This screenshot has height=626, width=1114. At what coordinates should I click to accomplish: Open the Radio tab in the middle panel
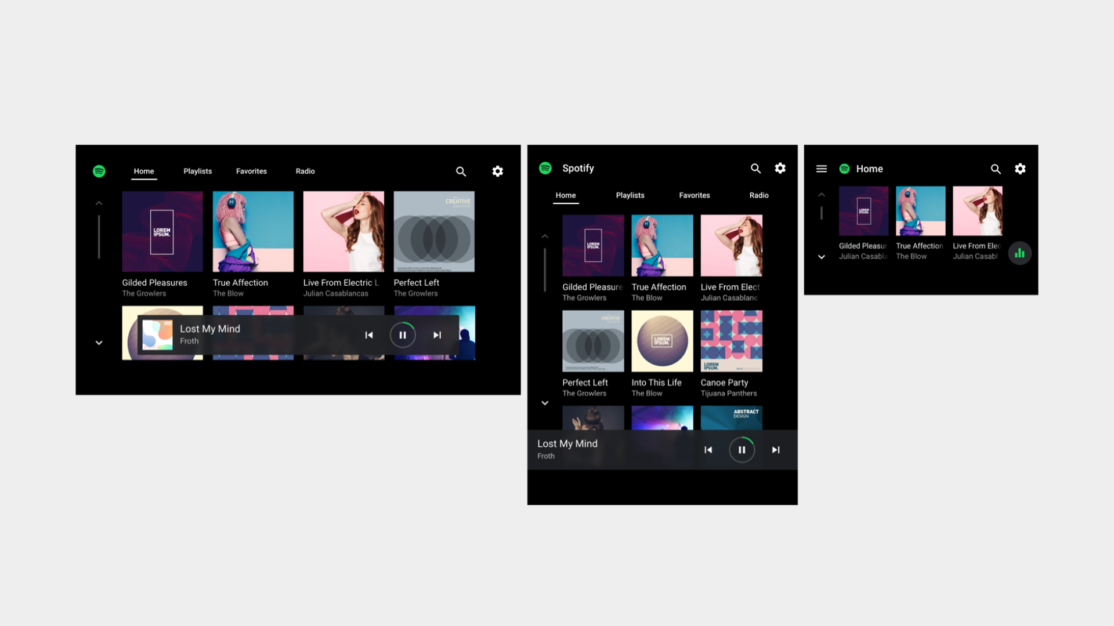tap(758, 195)
